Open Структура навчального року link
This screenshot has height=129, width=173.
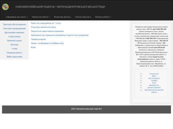tap(43, 27)
